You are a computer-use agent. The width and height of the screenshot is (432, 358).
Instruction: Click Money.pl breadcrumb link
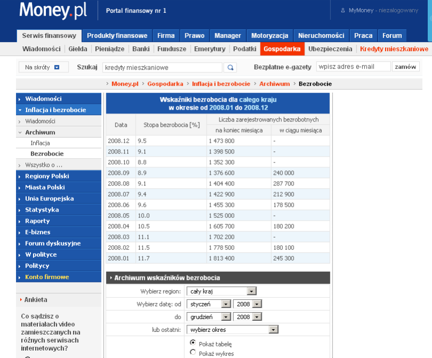[x=125, y=84]
